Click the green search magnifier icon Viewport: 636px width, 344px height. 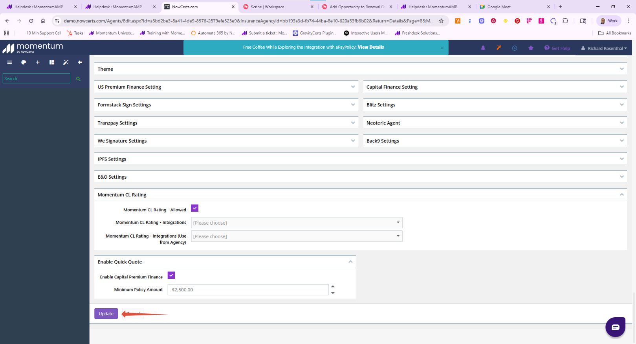(78, 79)
